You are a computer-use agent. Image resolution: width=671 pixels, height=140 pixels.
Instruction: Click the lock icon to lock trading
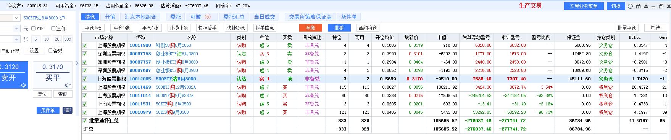point(638,6)
